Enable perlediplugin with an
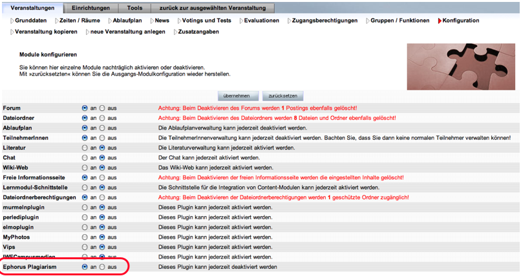The height and width of the screenshot is (276, 521). pyautogui.click(x=85, y=217)
